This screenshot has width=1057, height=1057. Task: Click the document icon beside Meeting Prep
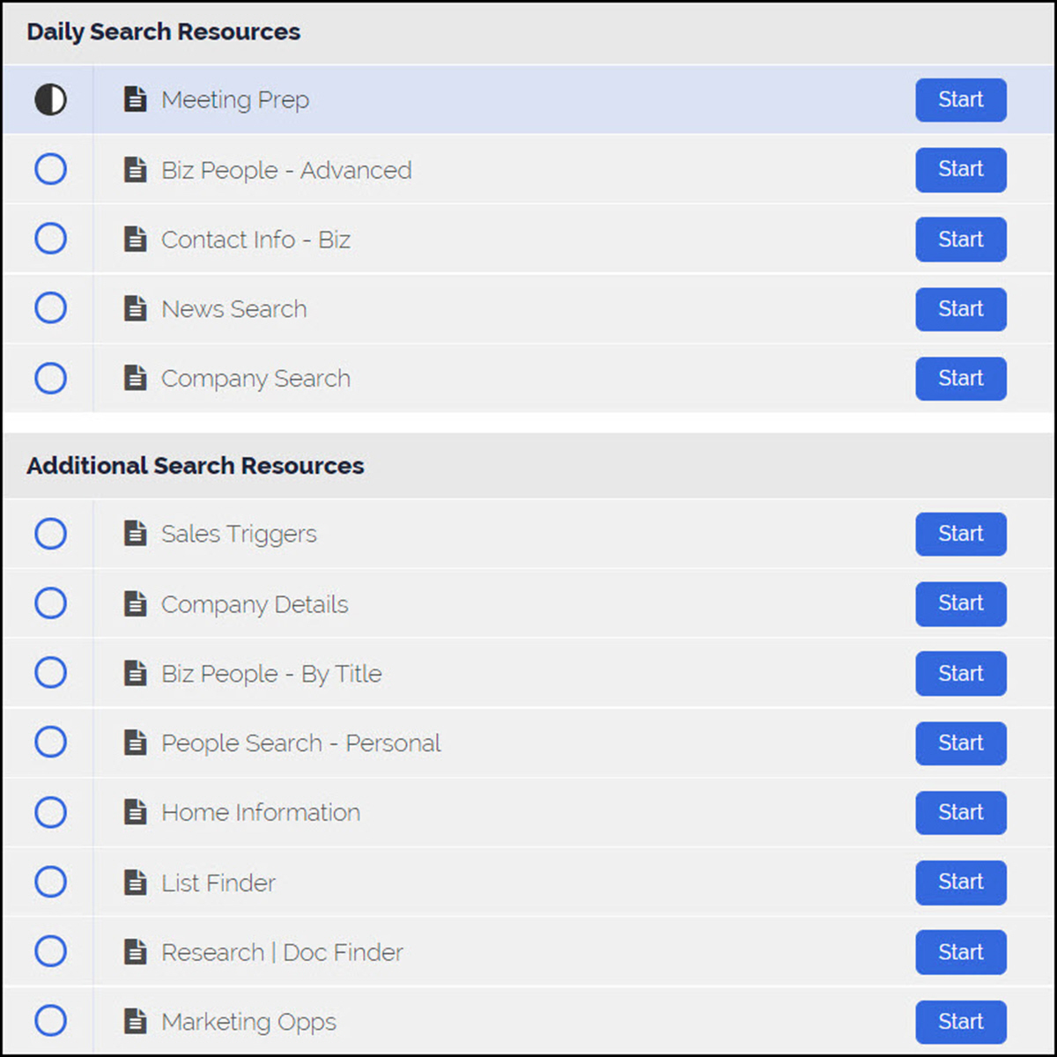(135, 100)
